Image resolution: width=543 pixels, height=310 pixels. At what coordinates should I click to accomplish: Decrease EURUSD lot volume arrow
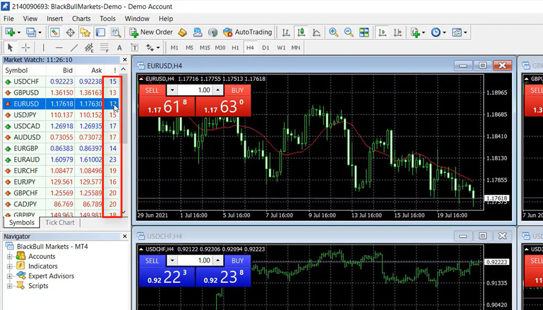pos(172,91)
